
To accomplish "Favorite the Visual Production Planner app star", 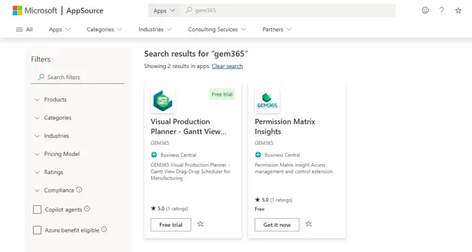I will [x=200, y=224].
